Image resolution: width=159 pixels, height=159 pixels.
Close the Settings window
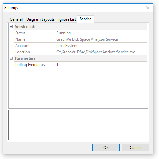point(148,8)
